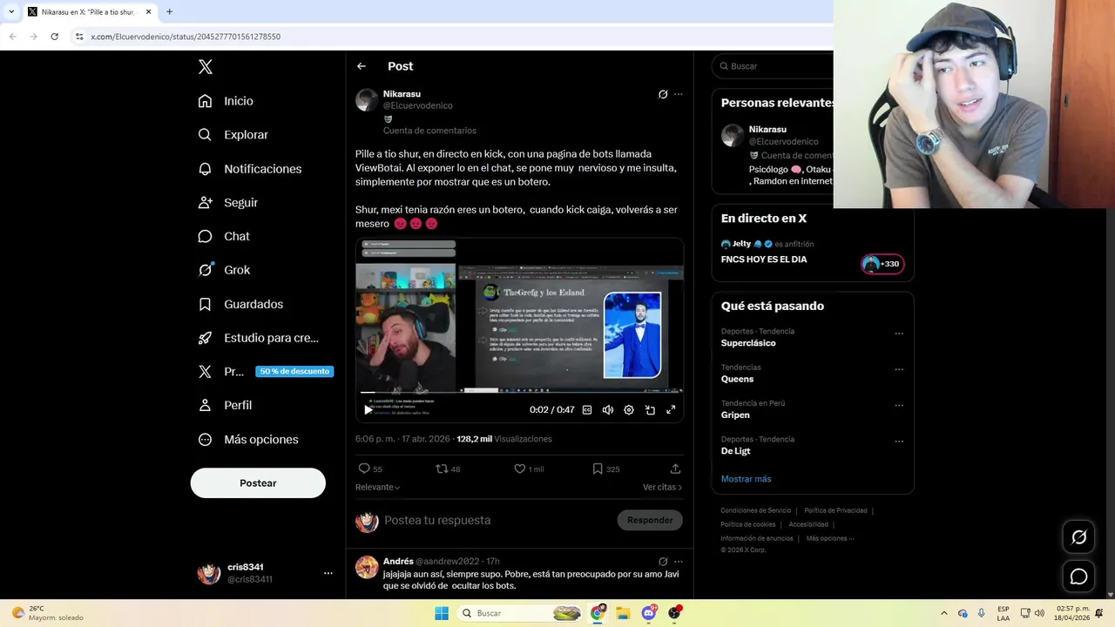Image resolution: width=1115 pixels, height=627 pixels.
Task: Click the floating Grok button
Action: (1078, 537)
